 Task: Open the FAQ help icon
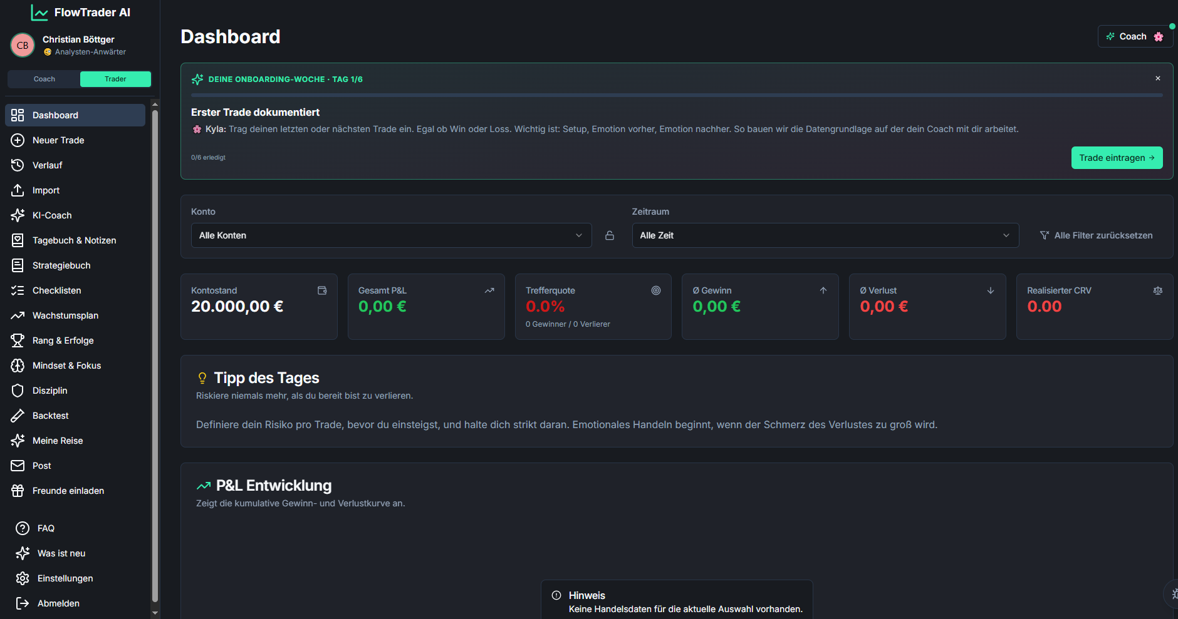point(23,528)
